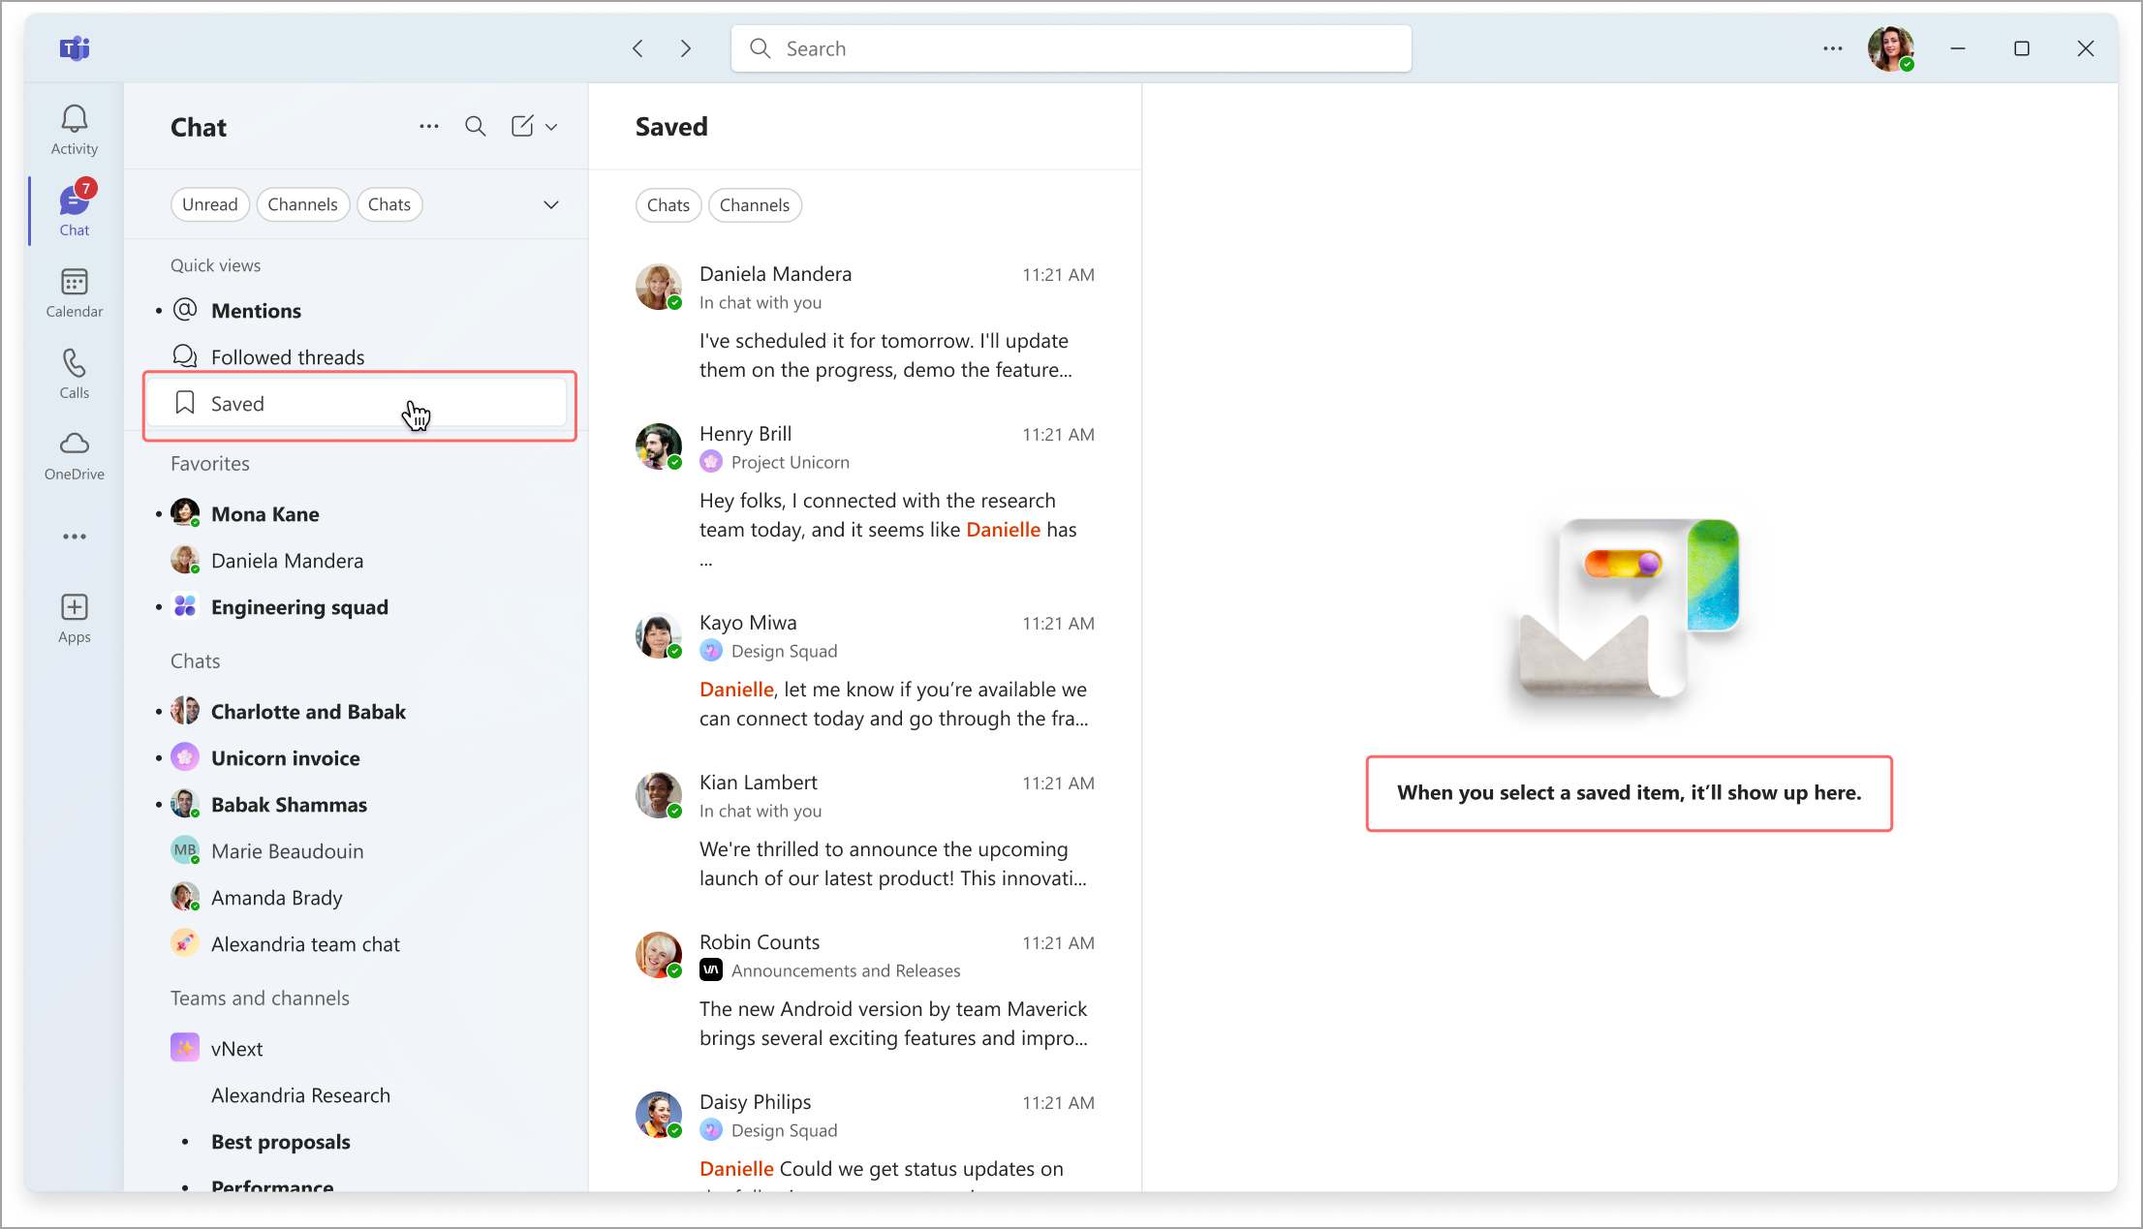The height and width of the screenshot is (1229, 2143).
Task: Open Unicorn invoice chat
Action: coord(357,758)
